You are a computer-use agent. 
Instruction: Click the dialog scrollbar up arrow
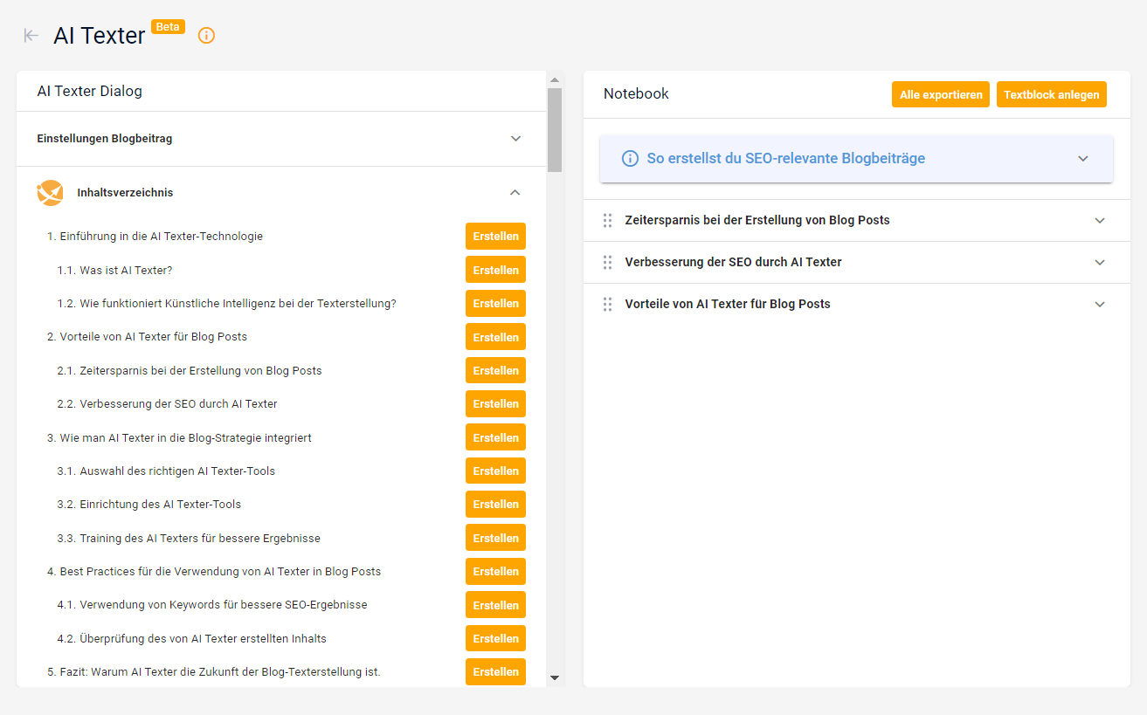point(554,80)
